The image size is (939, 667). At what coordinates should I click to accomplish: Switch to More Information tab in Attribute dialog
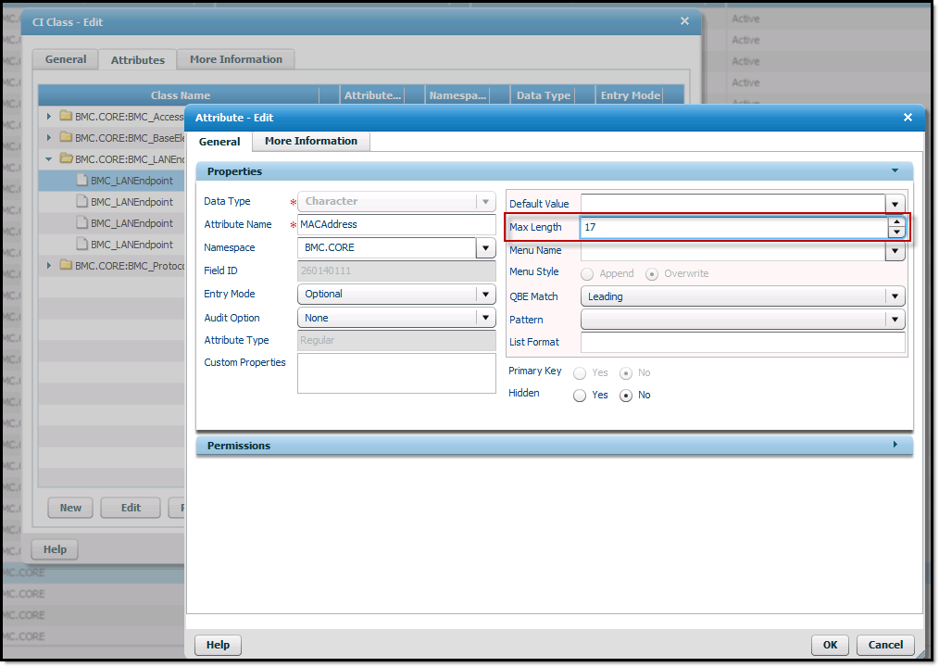pos(310,142)
